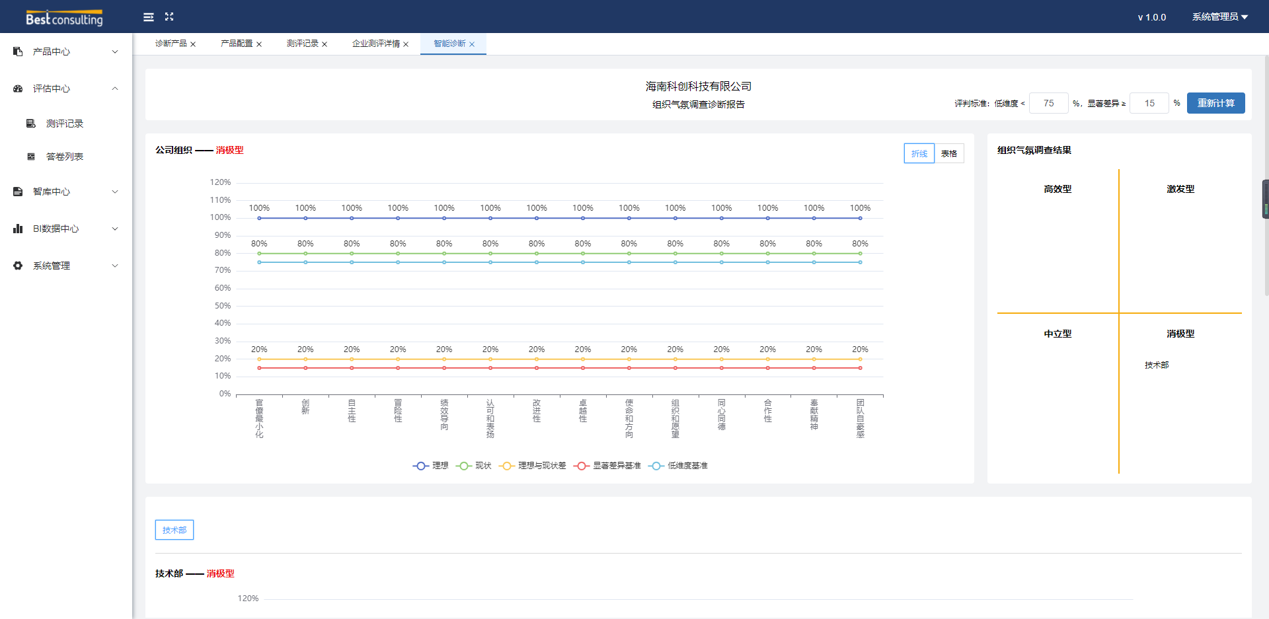The height and width of the screenshot is (619, 1269).
Task: Open 答卷列表 in the sidebar
Action: tap(66, 157)
